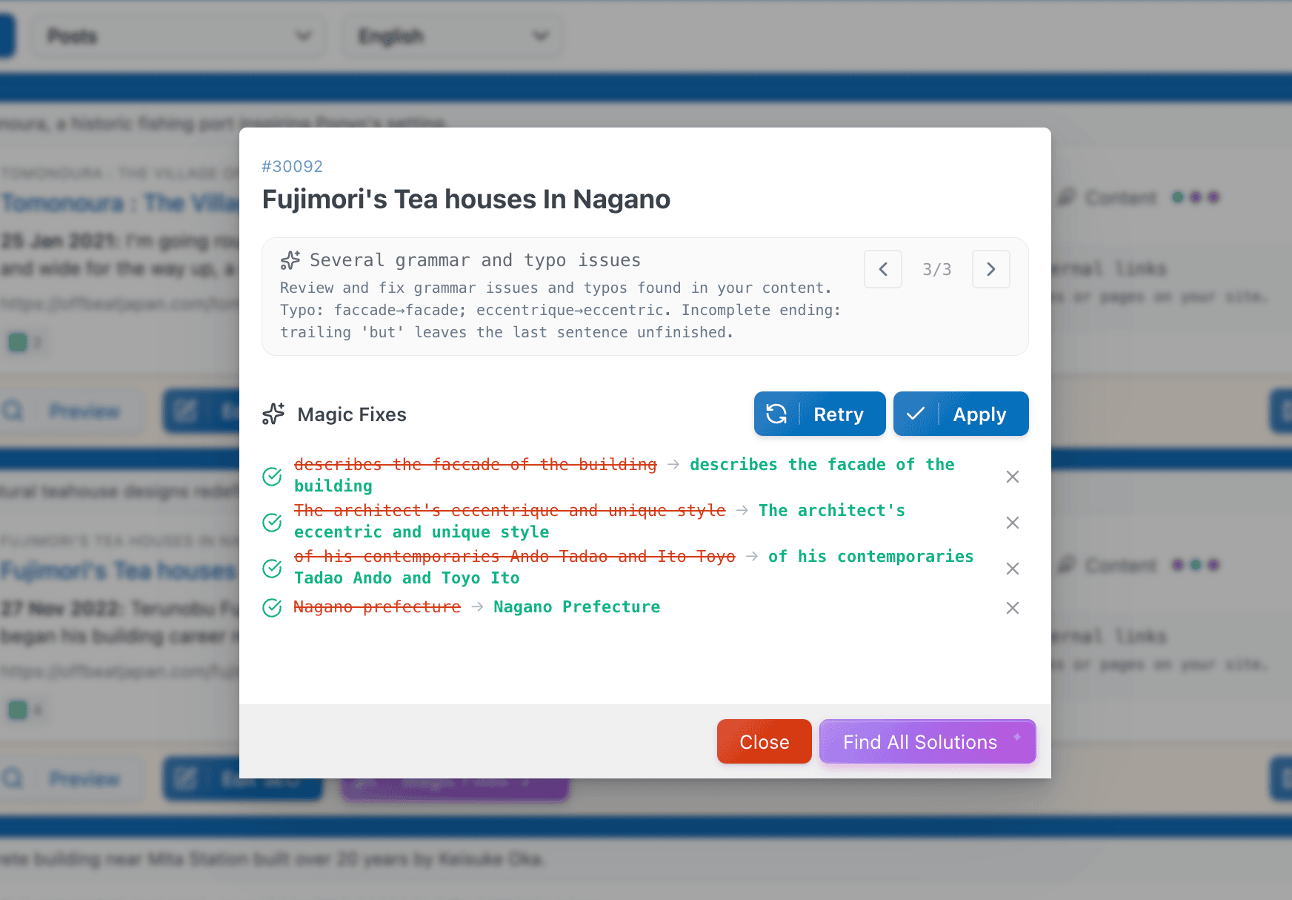Viewport: 1292px width, 900px height.
Task: Click the sparkle icon beside grammar issues heading
Action: [x=290, y=260]
